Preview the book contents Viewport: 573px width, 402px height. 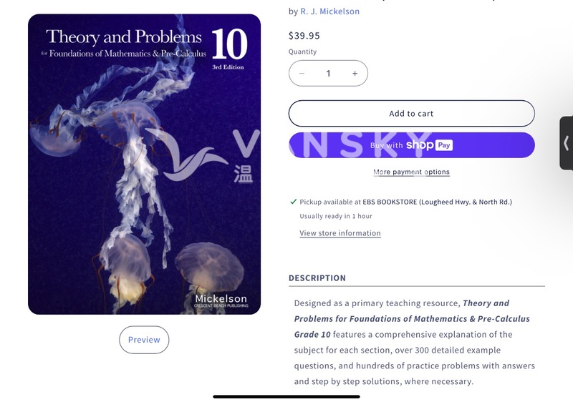[x=144, y=340]
